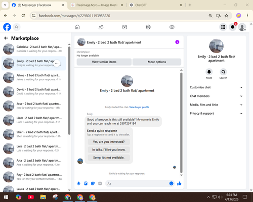This screenshot has width=253, height=202.
Task: Open the Facebook search icon
Action: point(17,27)
